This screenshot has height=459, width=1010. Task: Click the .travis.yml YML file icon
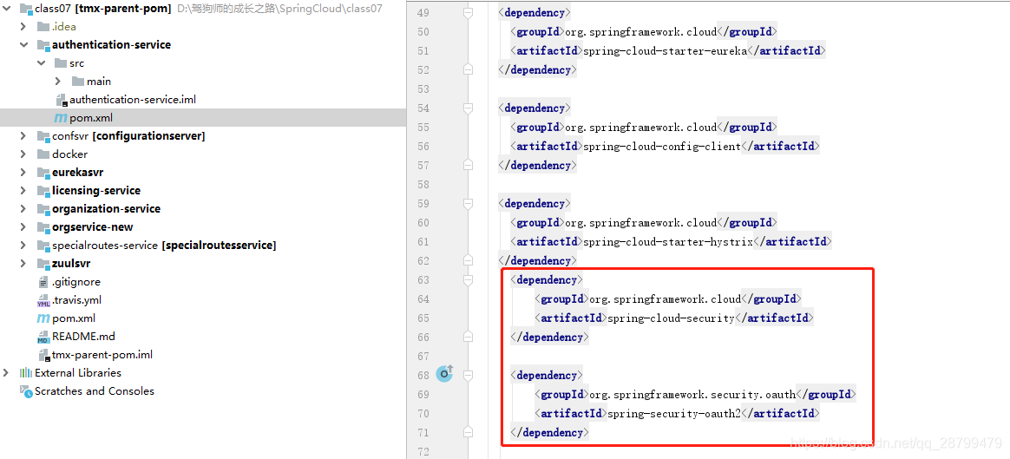43,300
